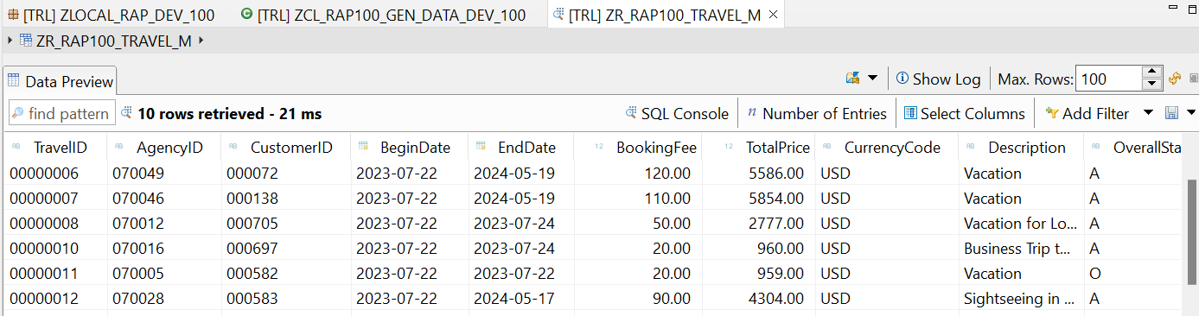Expand the breadcrumb arrow before ZR_RAP100_TRAVEL_M
Image resolution: width=1199 pixels, height=316 pixels.
(10, 40)
